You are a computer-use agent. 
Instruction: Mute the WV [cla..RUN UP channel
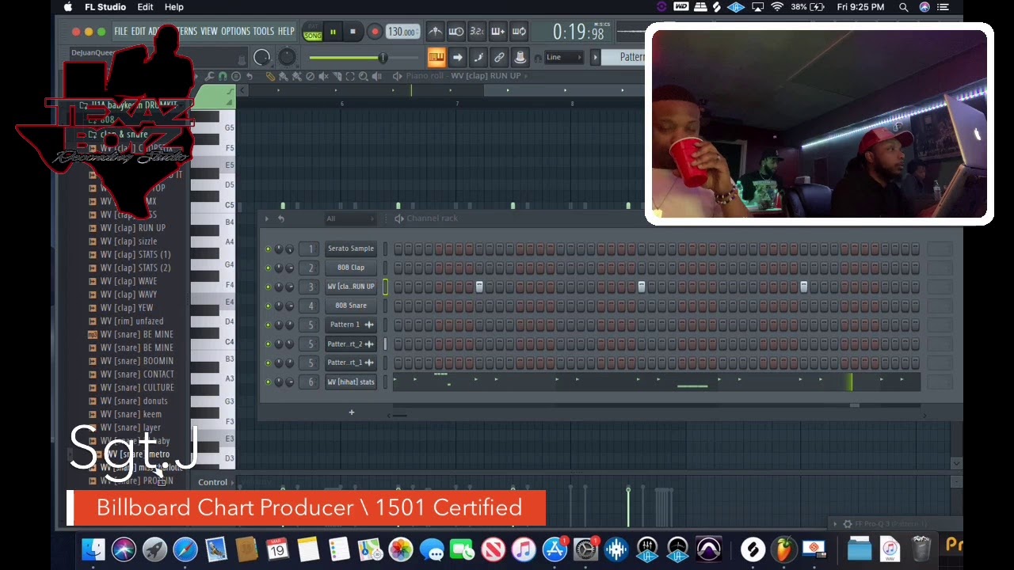pos(268,287)
